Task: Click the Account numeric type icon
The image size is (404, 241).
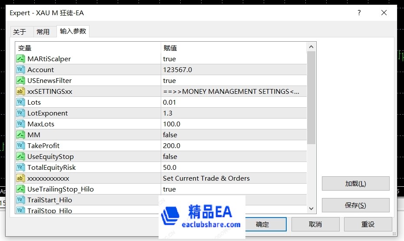Action: click(x=20, y=69)
